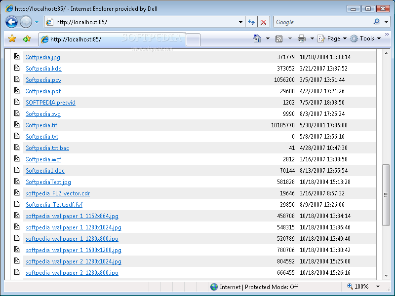The height and width of the screenshot is (296, 395).
Task: Click file icon beside Softpedia.pdf
Action: 17,90
